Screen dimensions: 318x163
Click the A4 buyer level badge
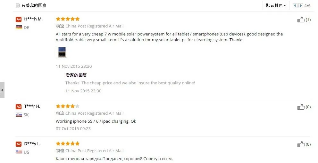(19, 19)
